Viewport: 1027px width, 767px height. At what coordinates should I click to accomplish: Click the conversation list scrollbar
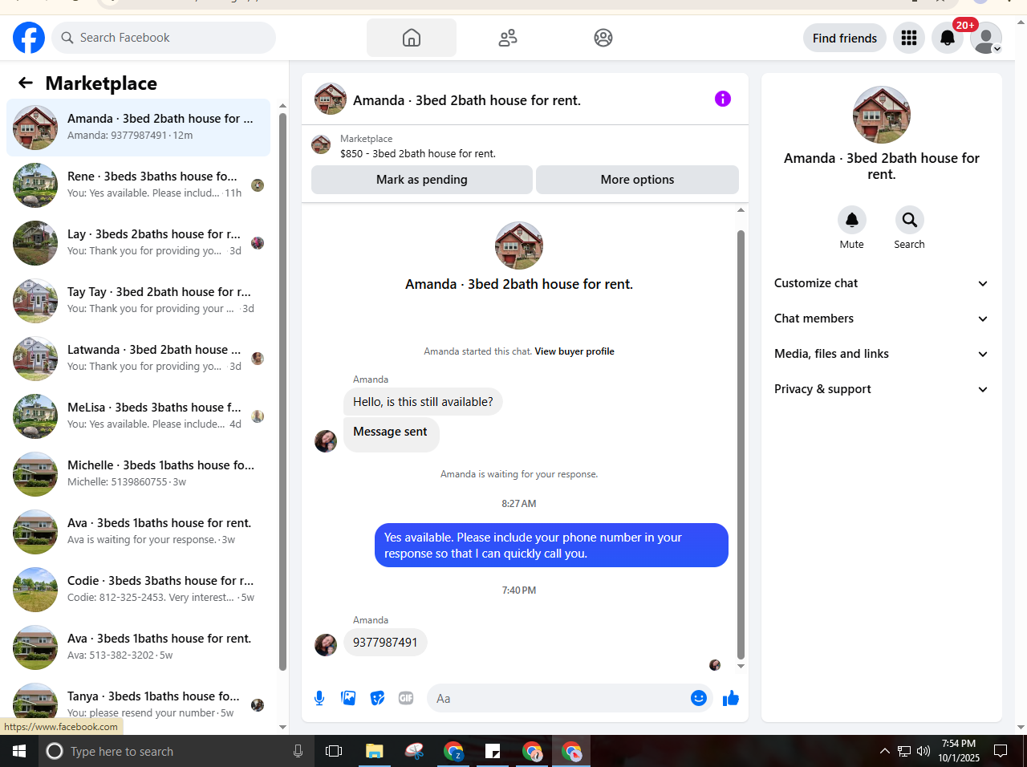[282, 392]
